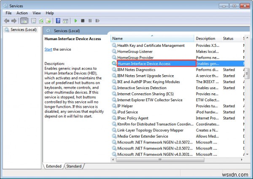Open the Help toolbar icon

coord(58,21)
